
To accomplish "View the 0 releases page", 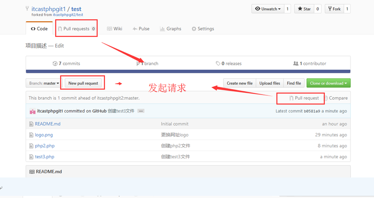I will (229, 63).
